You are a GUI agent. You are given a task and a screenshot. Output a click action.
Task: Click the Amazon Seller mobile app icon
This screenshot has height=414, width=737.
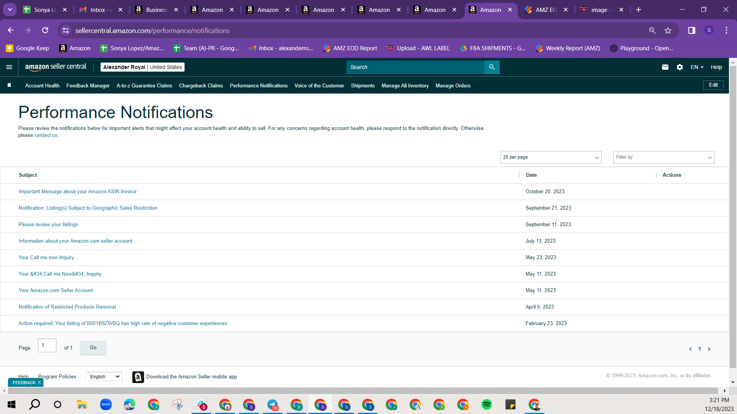(x=138, y=377)
